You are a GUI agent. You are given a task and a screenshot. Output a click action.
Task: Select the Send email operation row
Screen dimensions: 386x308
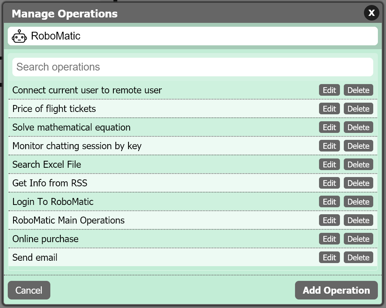pyautogui.click(x=35, y=258)
